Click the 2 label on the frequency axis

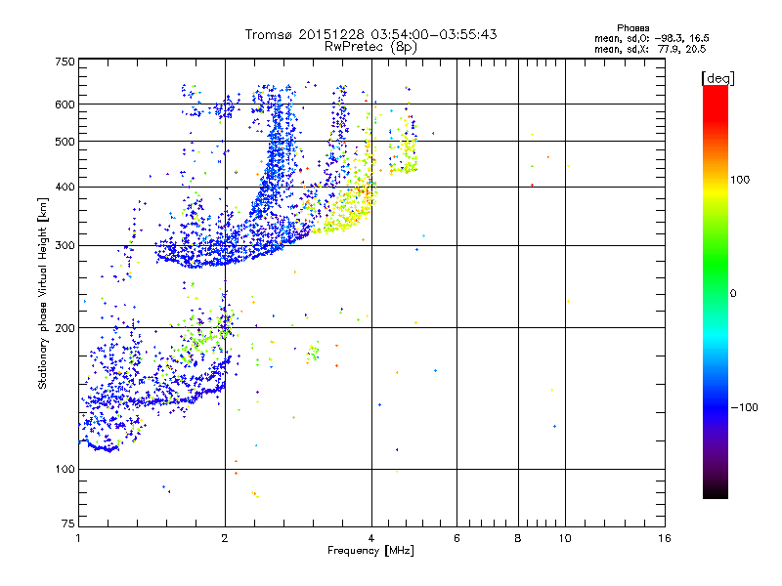point(225,539)
